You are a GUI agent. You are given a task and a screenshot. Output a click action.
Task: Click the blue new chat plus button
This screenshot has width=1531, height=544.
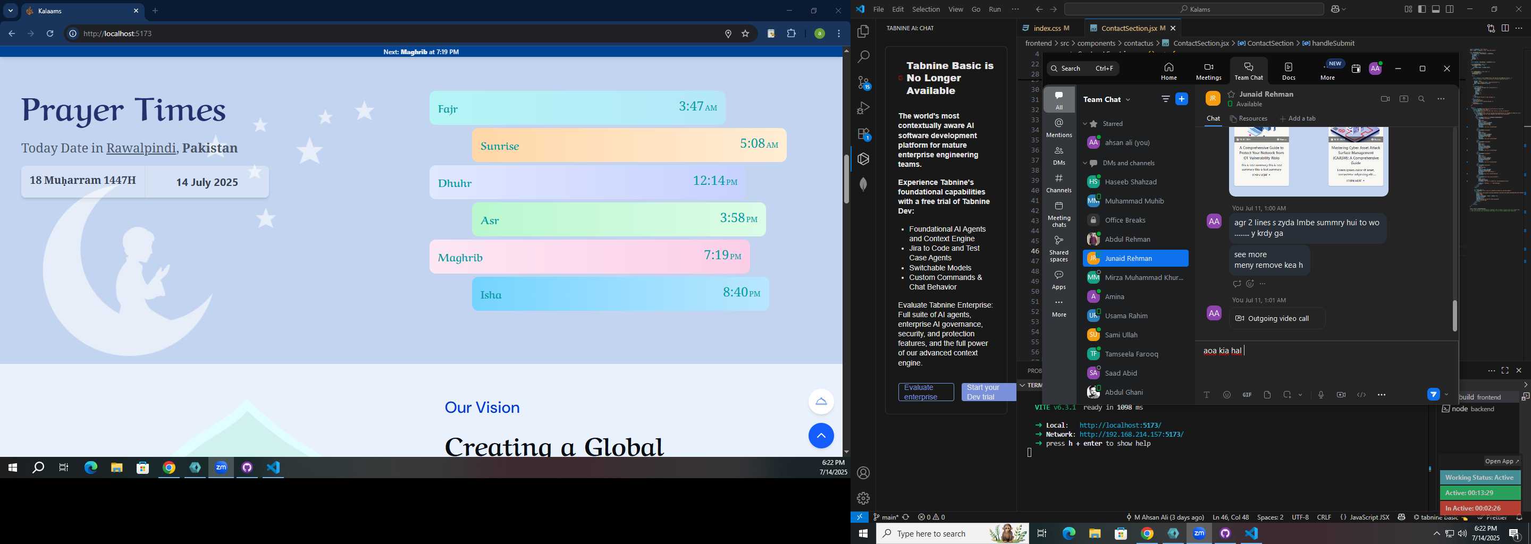(1182, 99)
